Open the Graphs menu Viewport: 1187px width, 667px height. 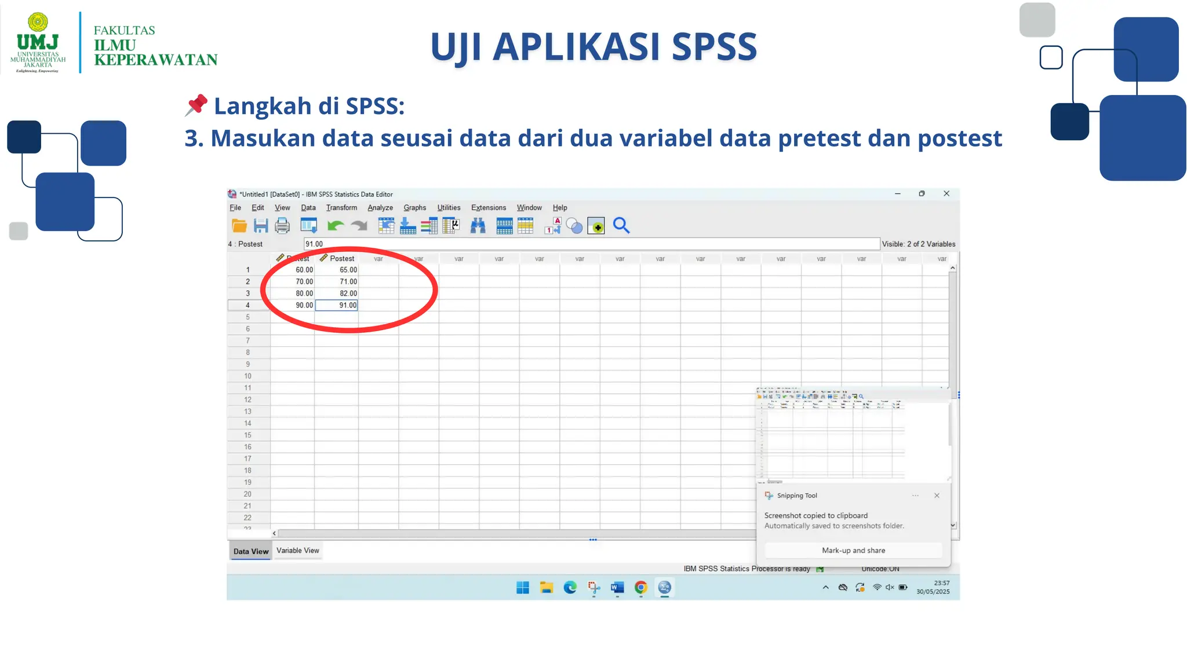[415, 208]
